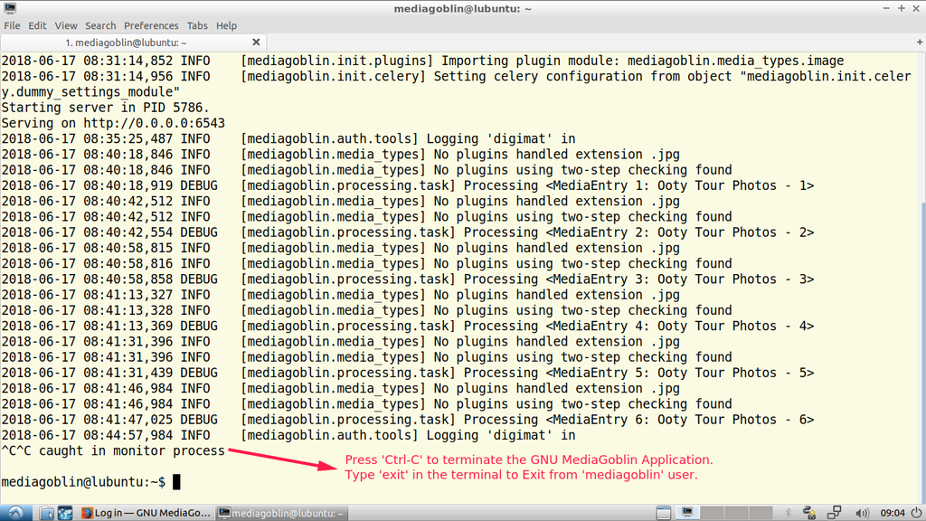The height and width of the screenshot is (521, 926).
Task: Open the USB device manager tray icon
Action: (x=810, y=513)
